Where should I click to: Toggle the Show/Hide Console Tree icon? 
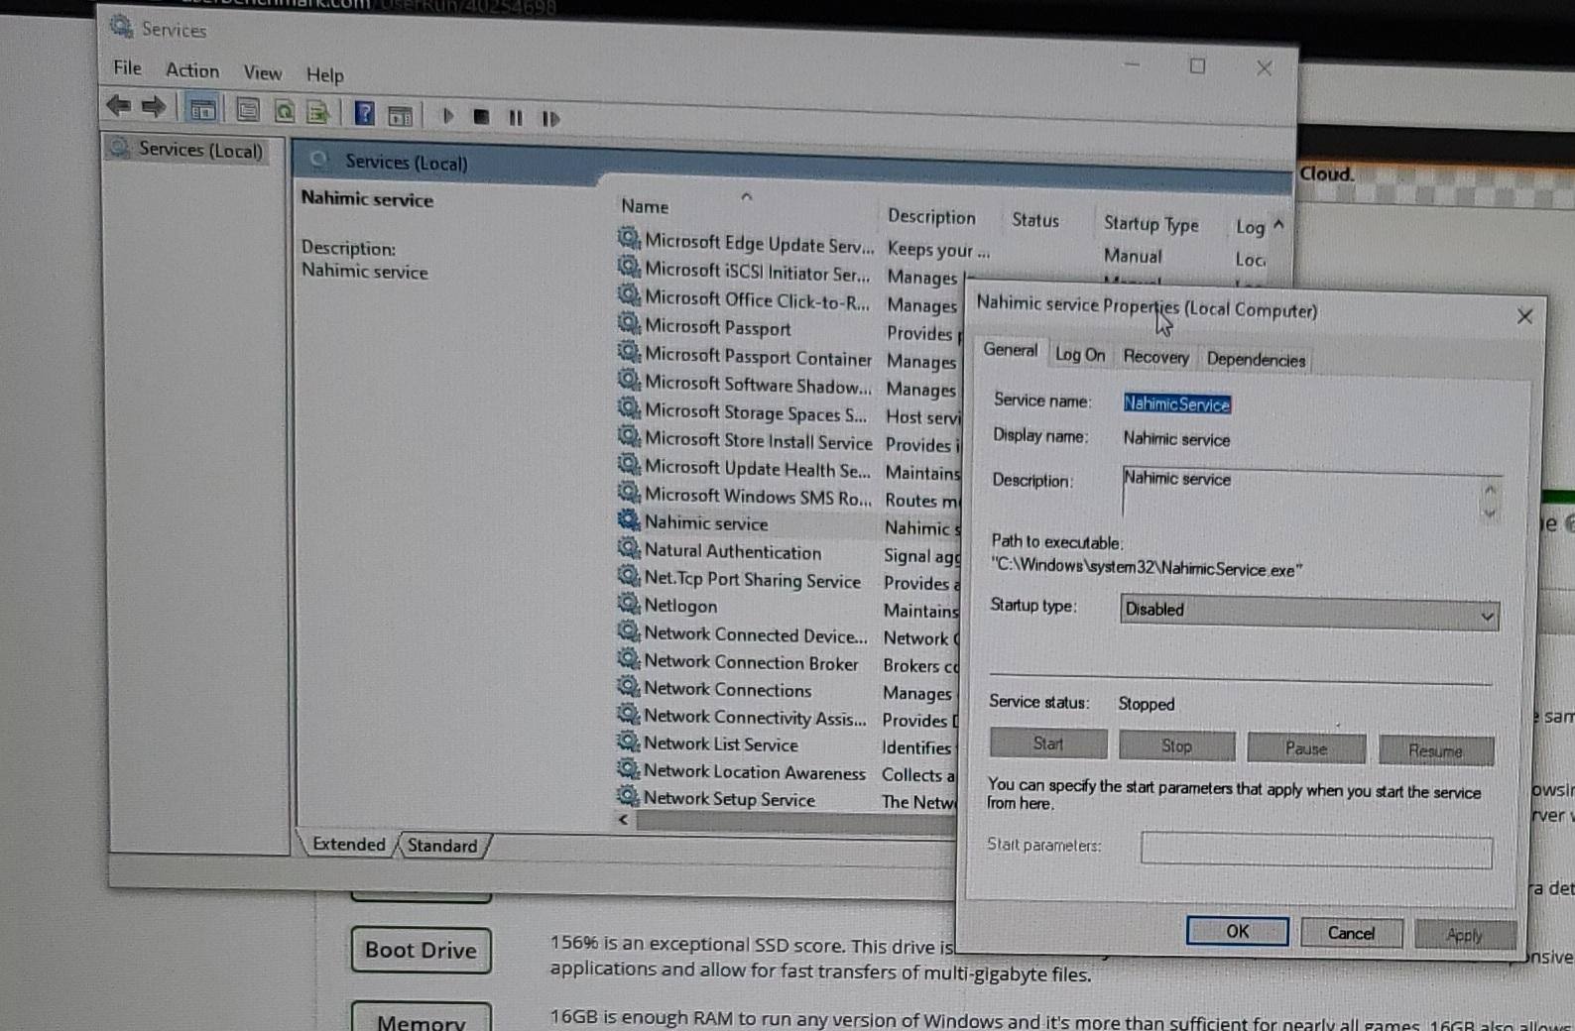(x=202, y=110)
